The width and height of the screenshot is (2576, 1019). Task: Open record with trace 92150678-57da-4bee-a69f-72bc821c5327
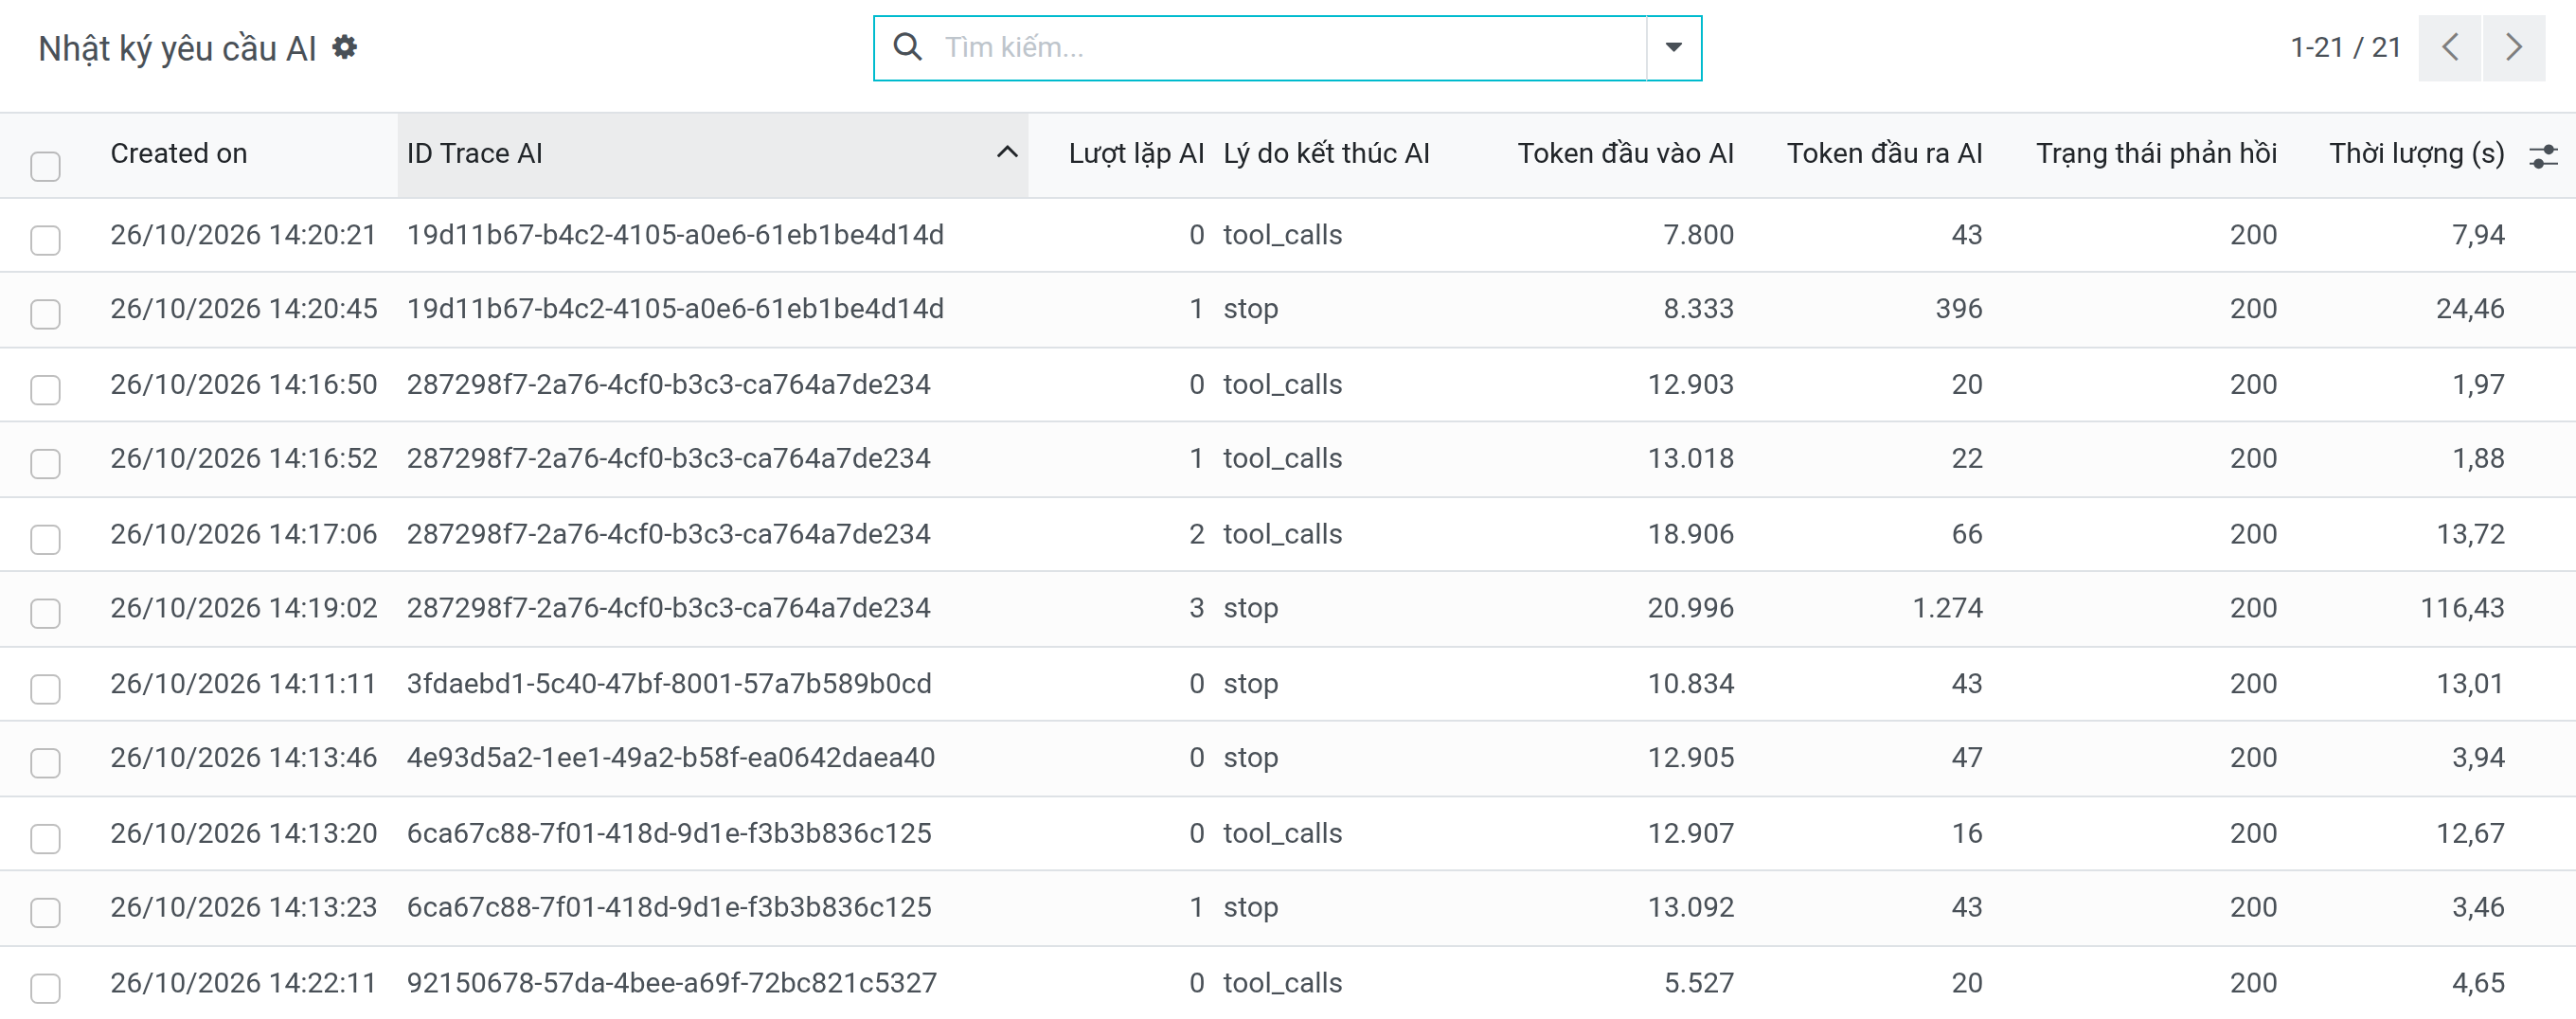click(x=671, y=982)
